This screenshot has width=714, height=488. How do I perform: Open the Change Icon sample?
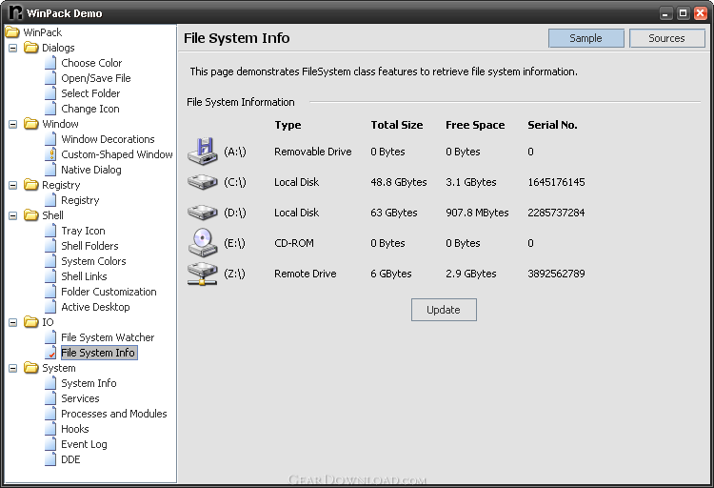pos(90,109)
